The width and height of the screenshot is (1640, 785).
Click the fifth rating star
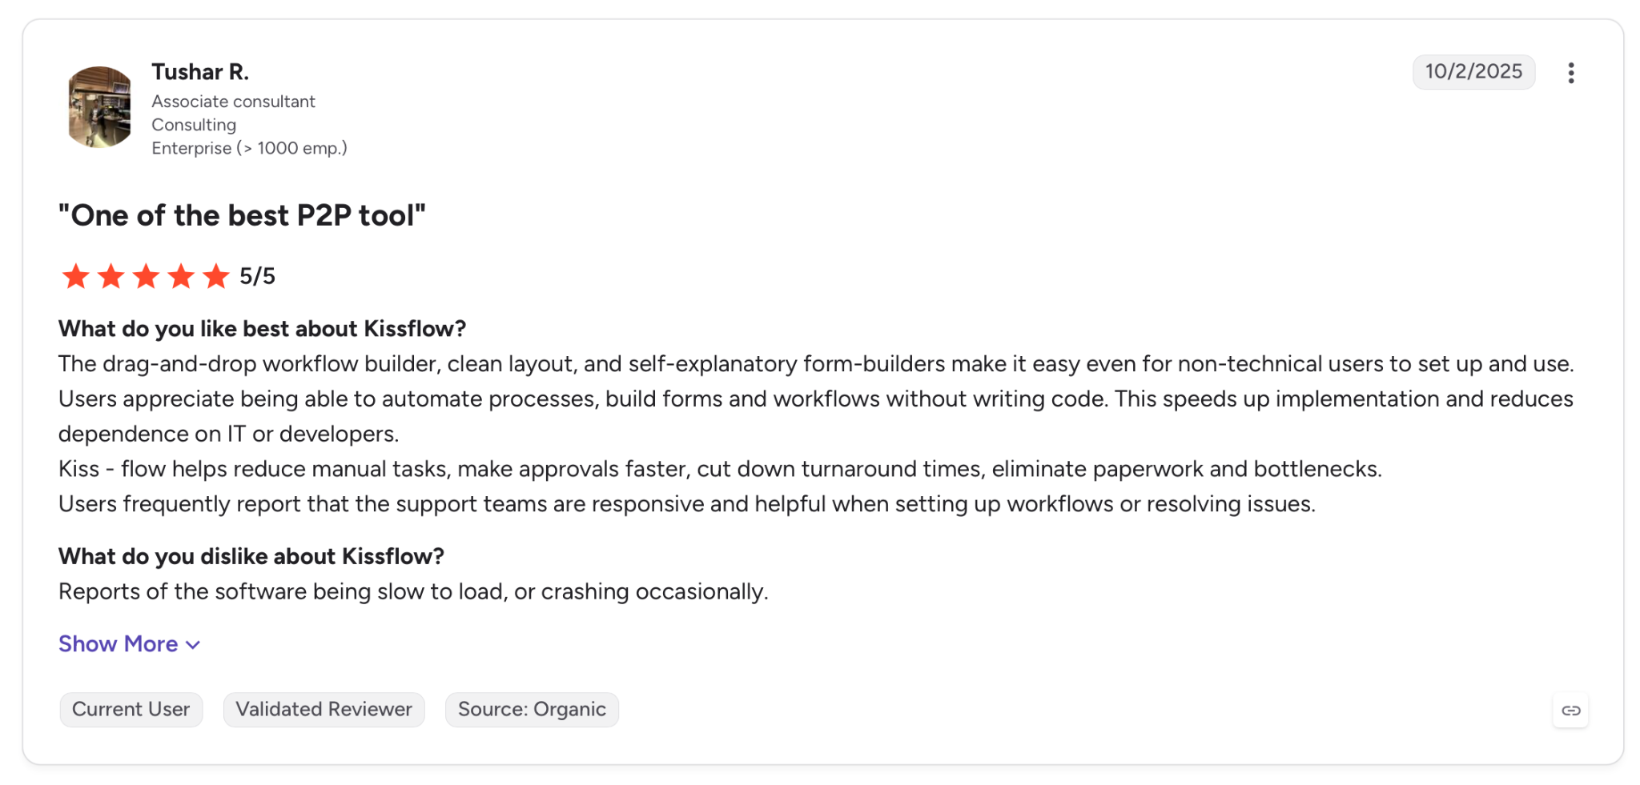click(216, 277)
